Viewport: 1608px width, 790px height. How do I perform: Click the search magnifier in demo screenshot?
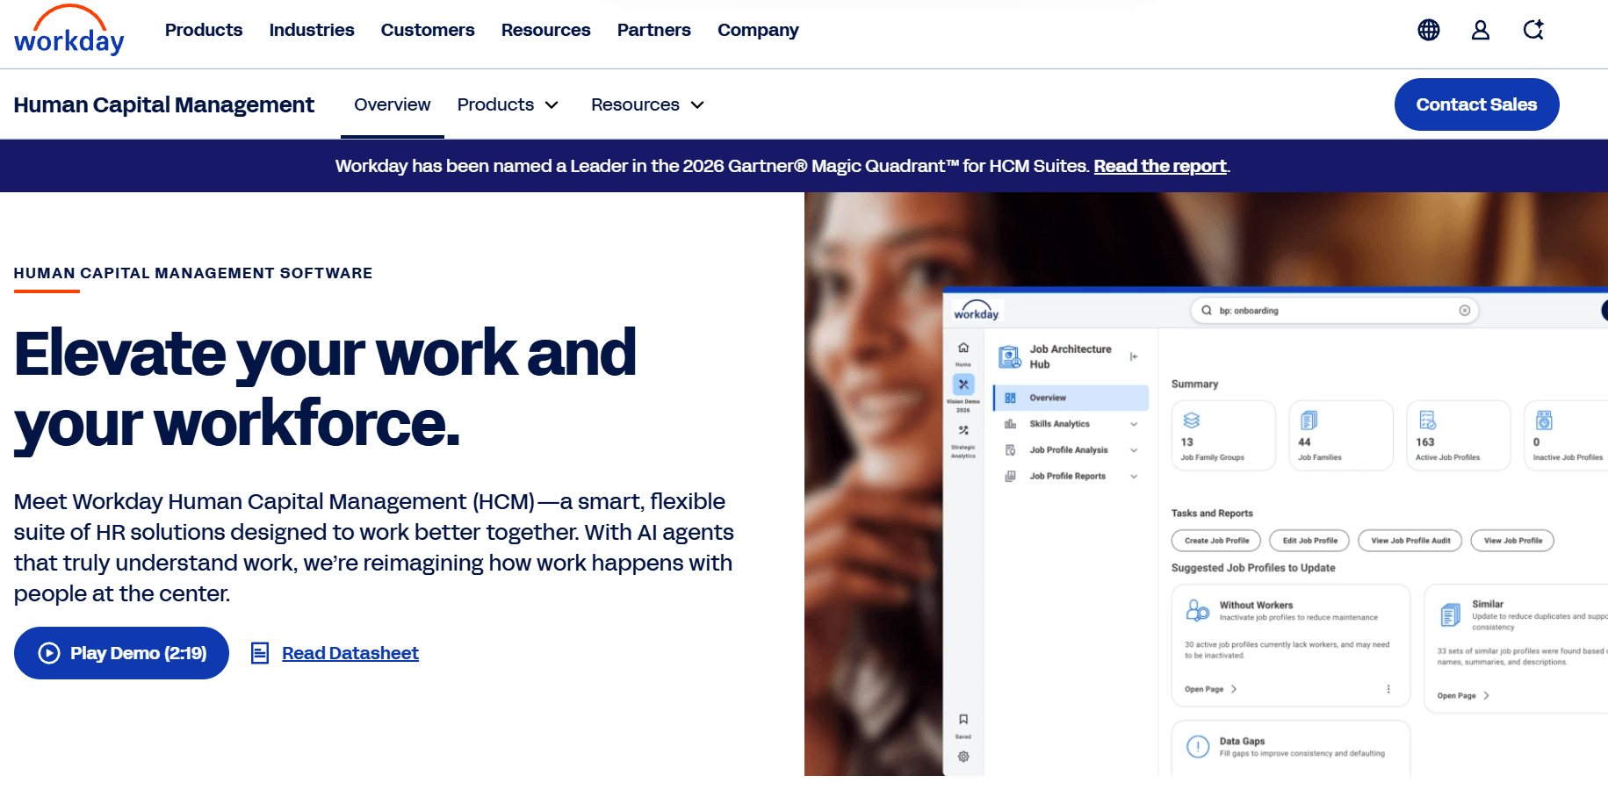(x=1207, y=311)
